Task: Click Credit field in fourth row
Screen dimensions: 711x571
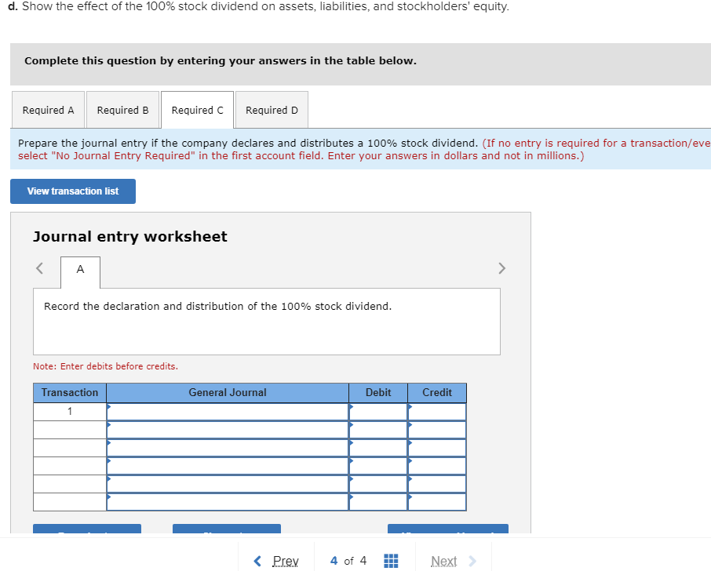Action: point(437,467)
